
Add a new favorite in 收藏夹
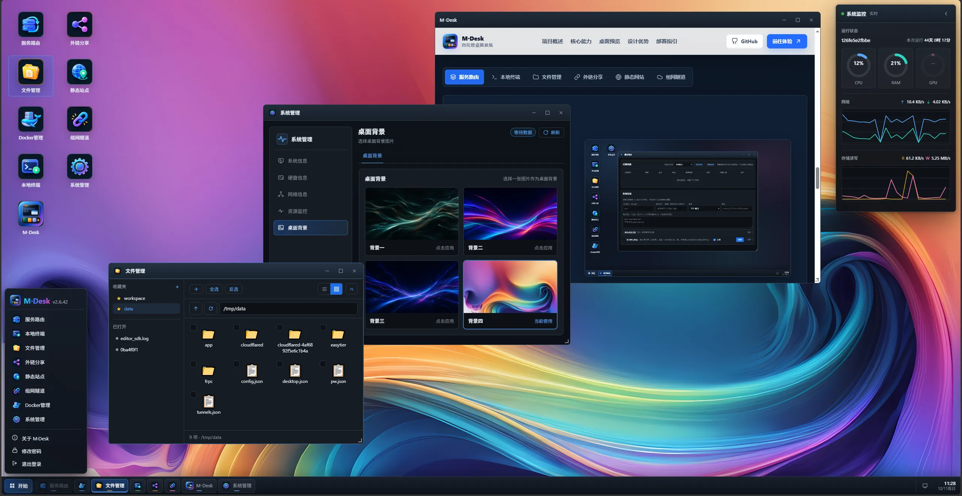coord(177,287)
